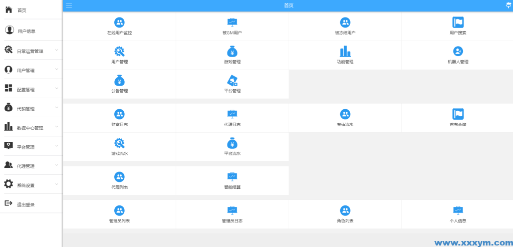The height and width of the screenshot is (247, 513).
Task: Expand the 日常运营管理 sidebar menu
Action: (30, 51)
